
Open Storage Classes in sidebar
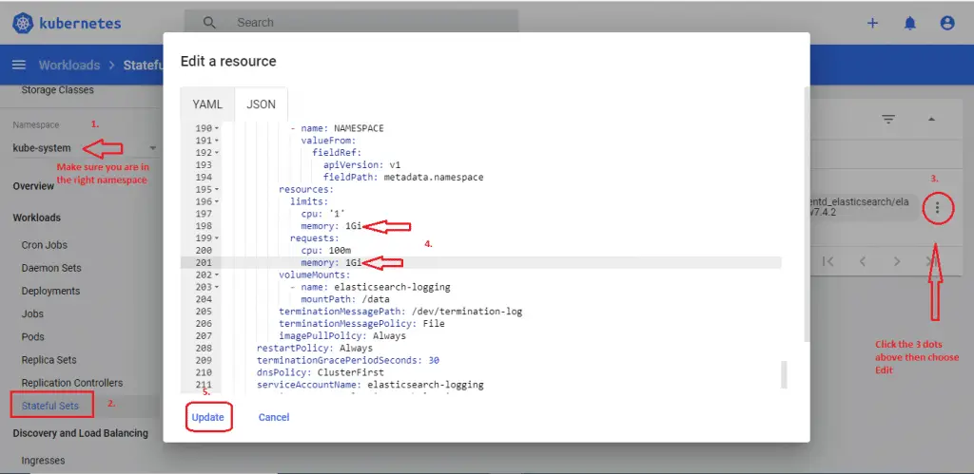[x=58, y=90]
